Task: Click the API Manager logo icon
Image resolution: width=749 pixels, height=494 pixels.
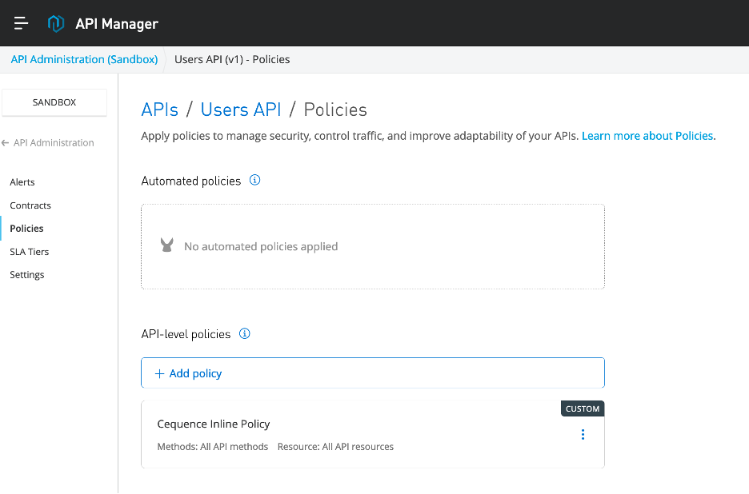Action: pos(56,23)
